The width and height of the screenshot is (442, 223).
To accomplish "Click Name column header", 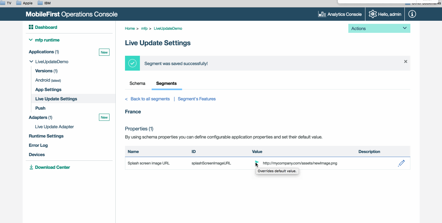I will (133, 152).
